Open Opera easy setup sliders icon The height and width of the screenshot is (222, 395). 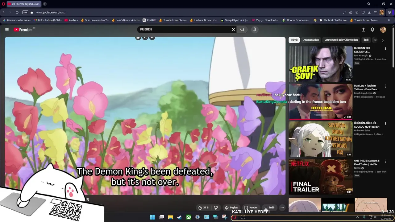click(x=375, y=12)
